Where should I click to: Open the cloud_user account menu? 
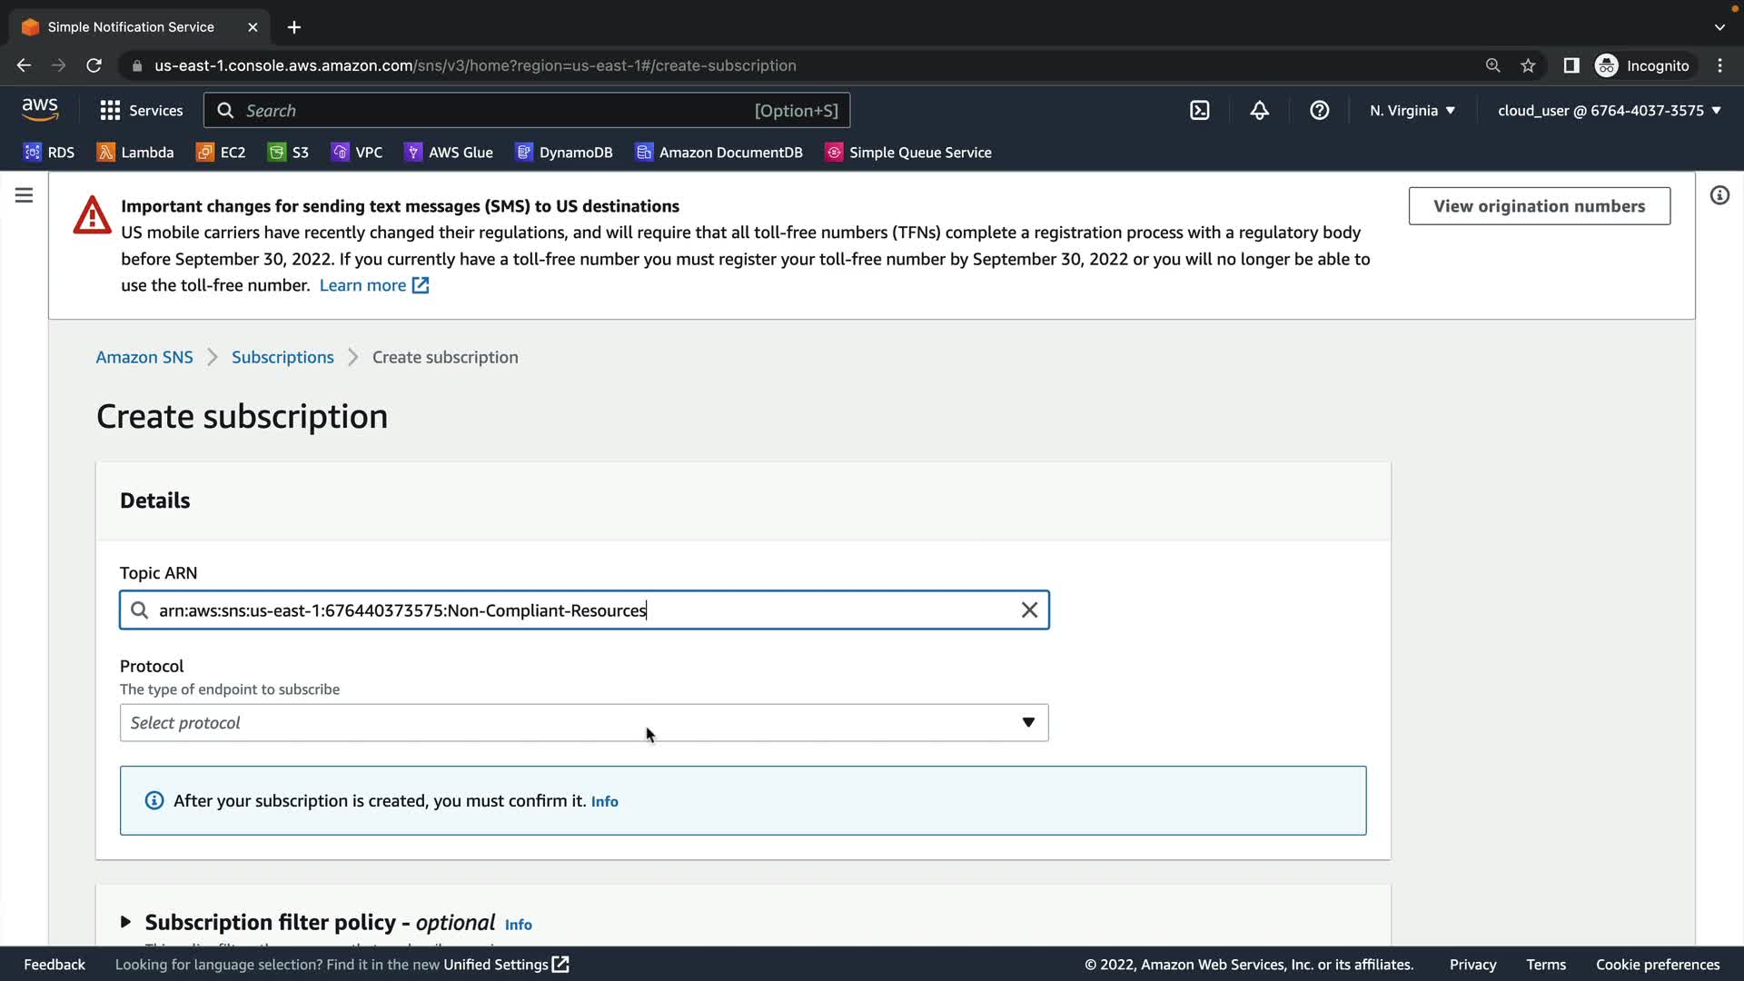click(x=1609, y=111)
